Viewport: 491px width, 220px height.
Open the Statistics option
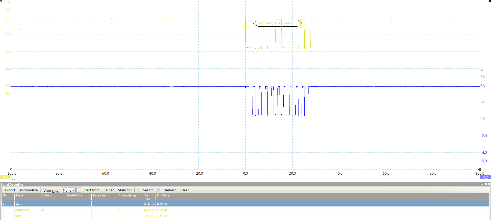point(125,190)
